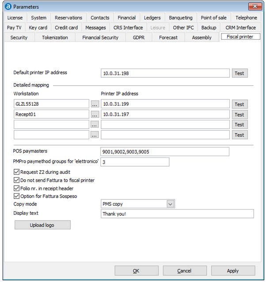Viewport: 266px width, 282px height.
Task: Browse workstations for the Recept01 row
Action: [95, 114]
